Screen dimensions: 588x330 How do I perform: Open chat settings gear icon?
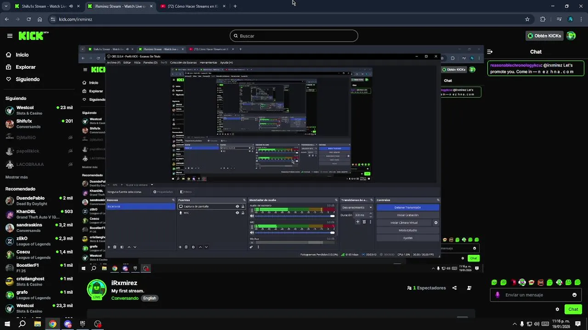click(557, 309)
